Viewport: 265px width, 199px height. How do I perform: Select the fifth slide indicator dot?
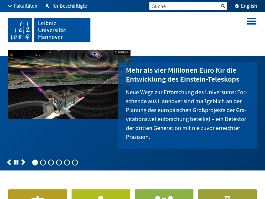point(67,163)
